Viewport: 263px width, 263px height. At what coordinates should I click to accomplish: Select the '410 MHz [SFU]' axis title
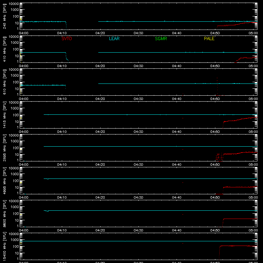[4, 49]
